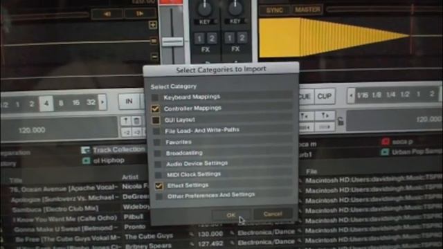Zoom out waveform with minus icon
The image size is (443, 249).
pyautogui.click(x=154, y=57)
